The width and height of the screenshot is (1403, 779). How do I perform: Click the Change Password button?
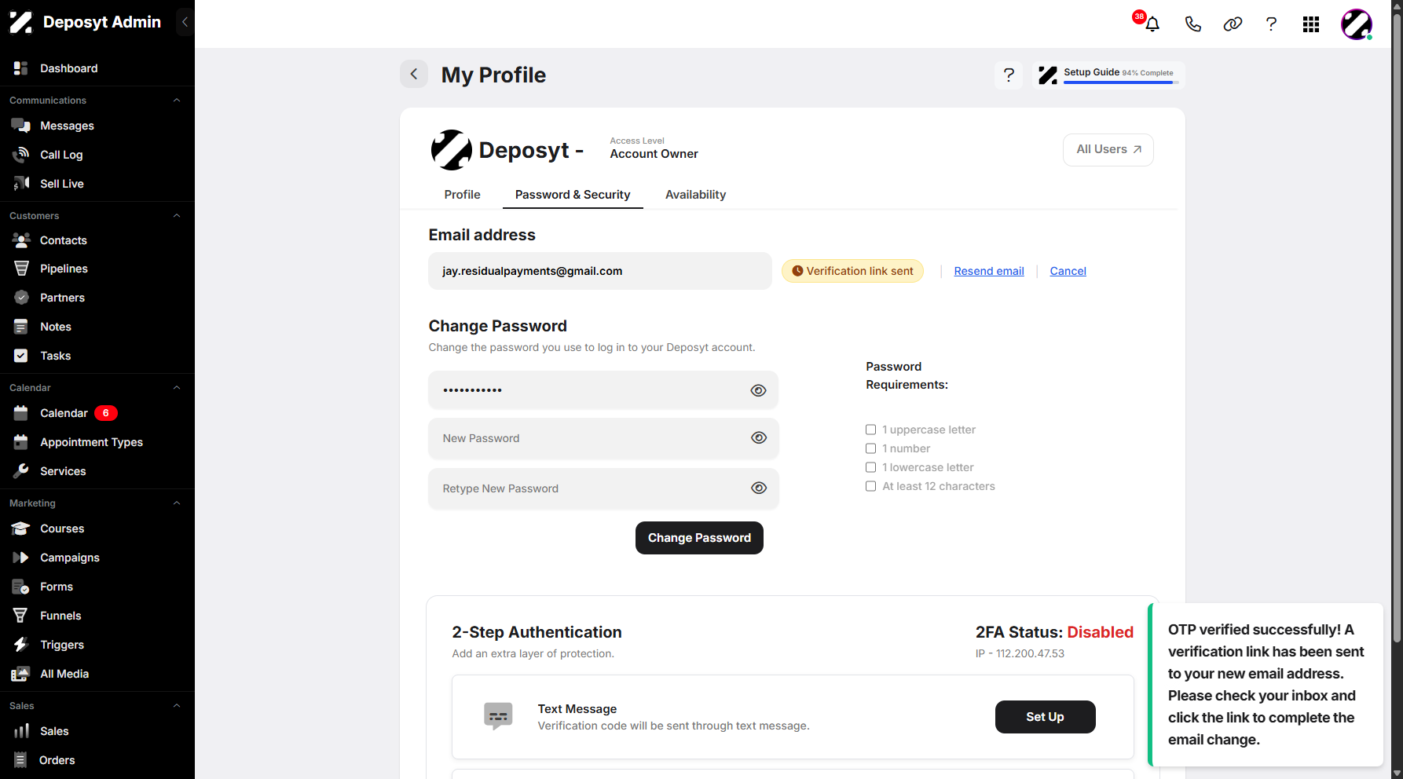tap(699, 538)
